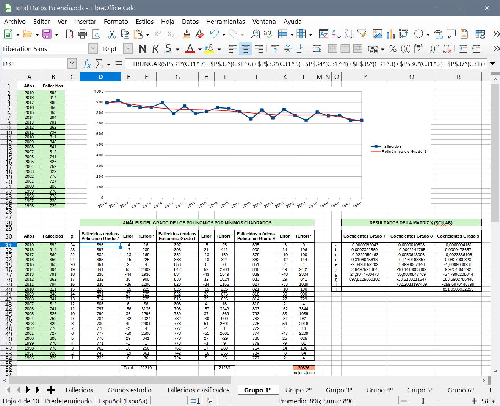
Task: Sort ascending
Action: point(336,34)
